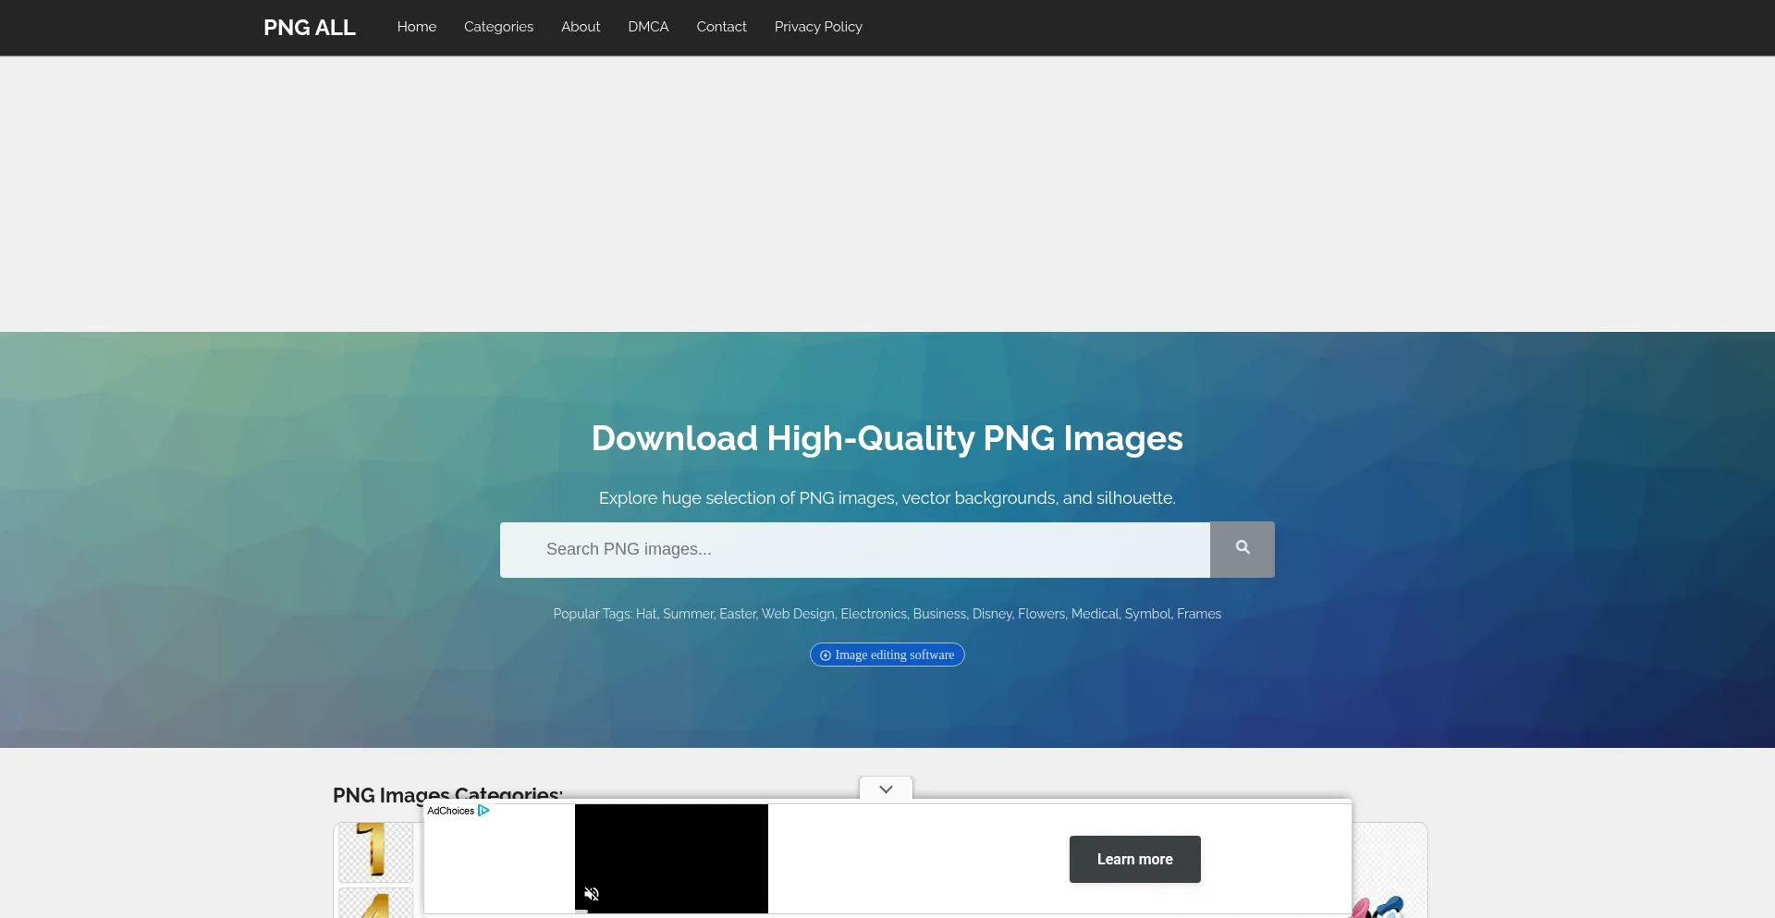Open the Categories menu item
The image size is (1775, 918).
coord(498,27)
